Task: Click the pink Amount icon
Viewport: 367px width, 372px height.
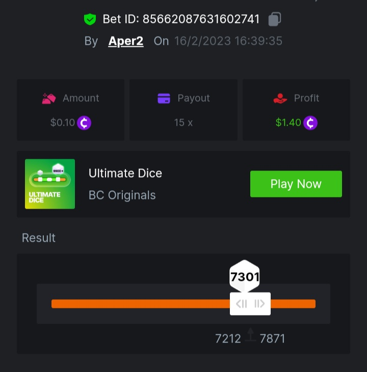Action: point(49,98)
